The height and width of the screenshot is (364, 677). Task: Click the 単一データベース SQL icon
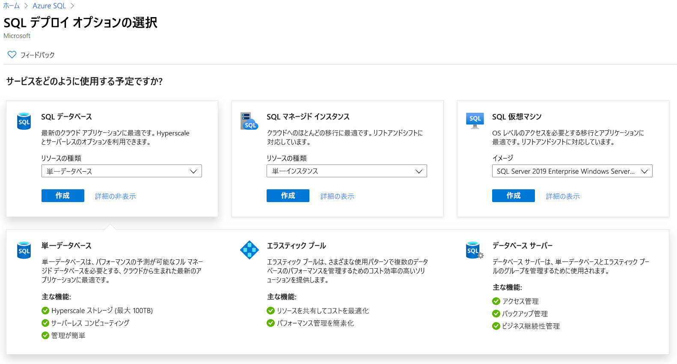24,250
